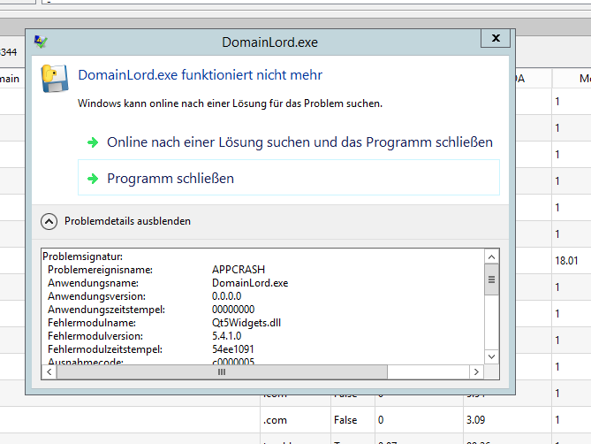Click '5.4.1.0' module version value
591x444 pixels.
click(x=226, y=336)
